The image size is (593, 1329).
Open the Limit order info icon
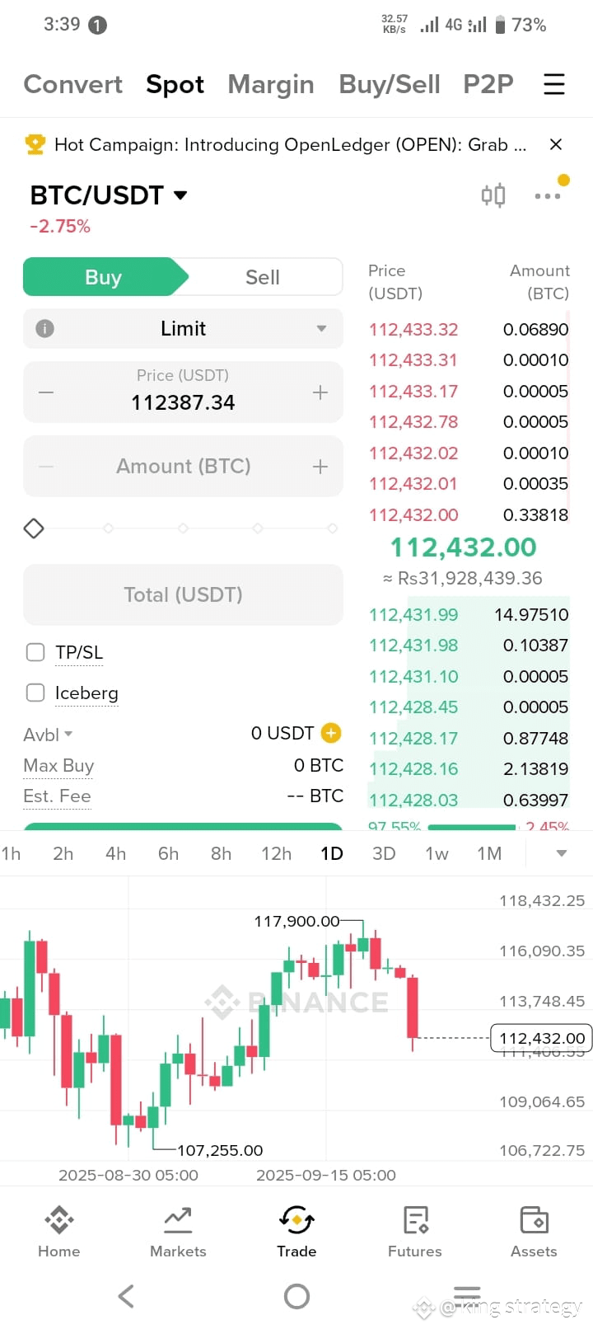pos(45,329)
